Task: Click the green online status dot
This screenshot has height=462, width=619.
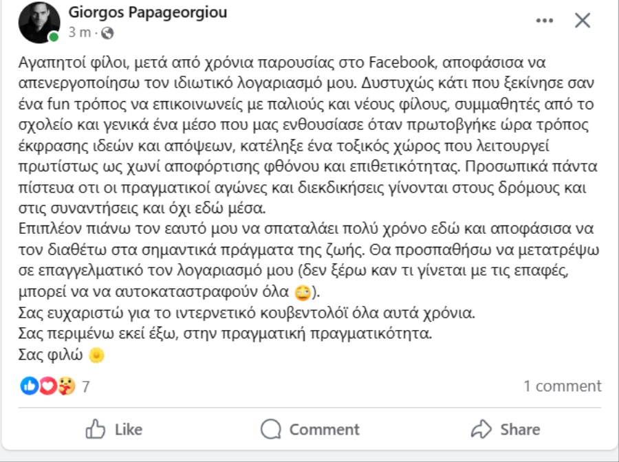Action: tap(54, 36)
